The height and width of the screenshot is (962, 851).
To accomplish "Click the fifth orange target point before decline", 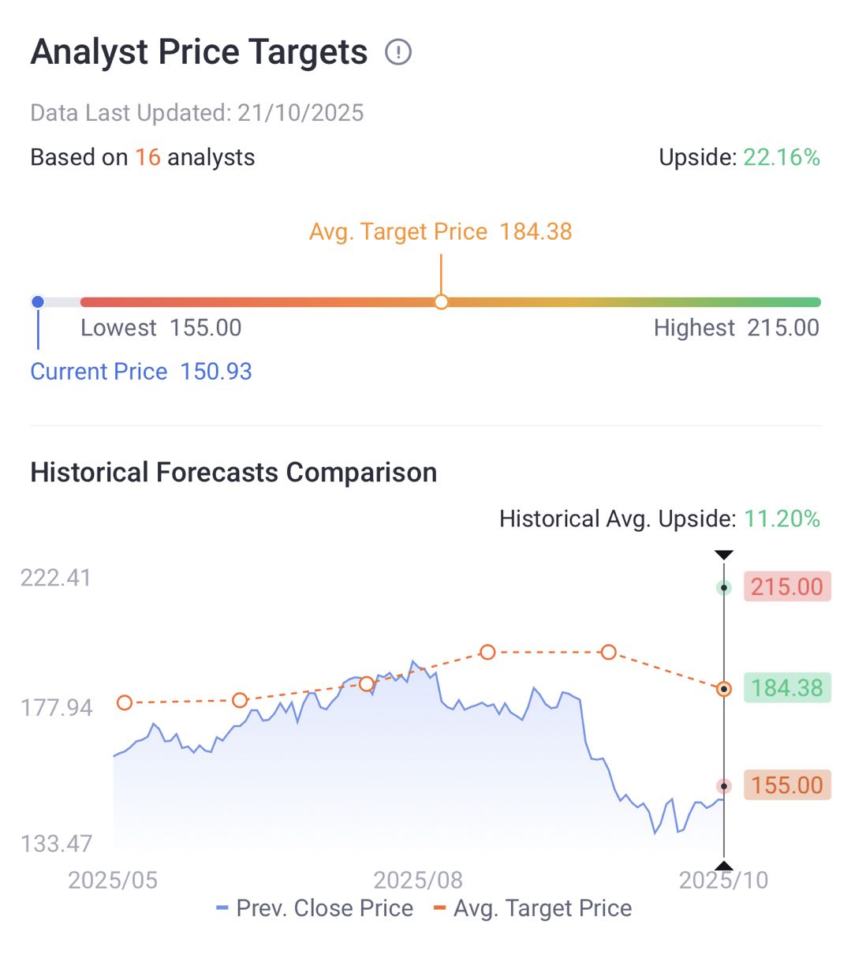I will [608, 652].
